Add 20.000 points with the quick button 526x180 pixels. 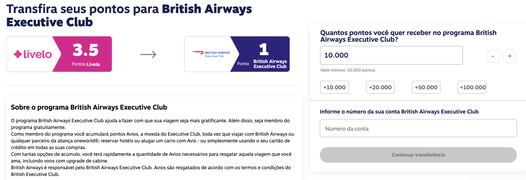tap(380, 87)
